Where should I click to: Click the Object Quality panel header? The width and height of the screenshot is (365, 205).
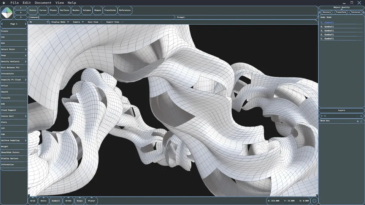(341, 8)
